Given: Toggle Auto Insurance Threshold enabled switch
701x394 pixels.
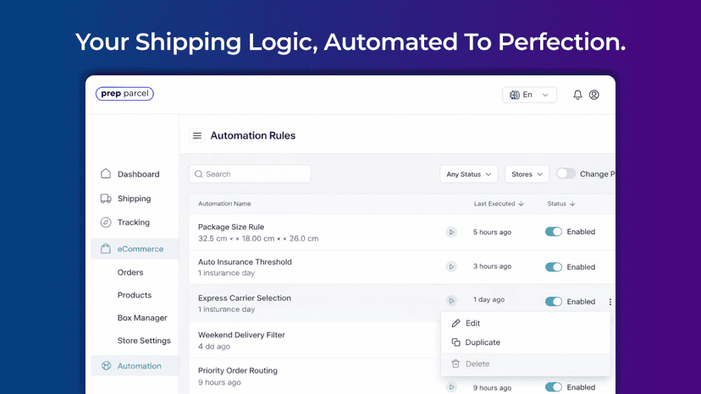Looking at the screenshot, I should pyautogui.click(x=554, y=266).
